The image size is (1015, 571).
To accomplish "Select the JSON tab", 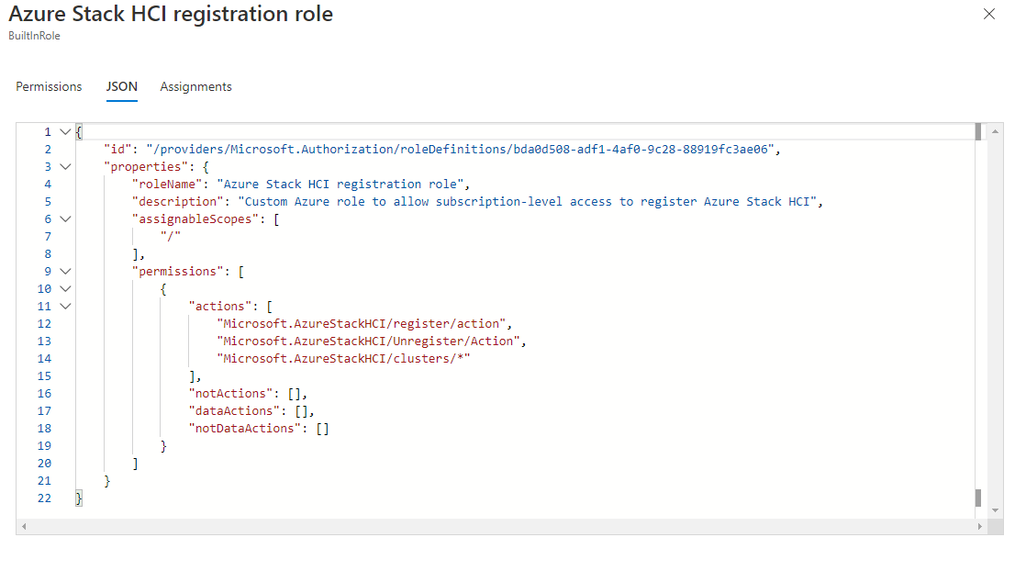I will (x=122, y=86).
